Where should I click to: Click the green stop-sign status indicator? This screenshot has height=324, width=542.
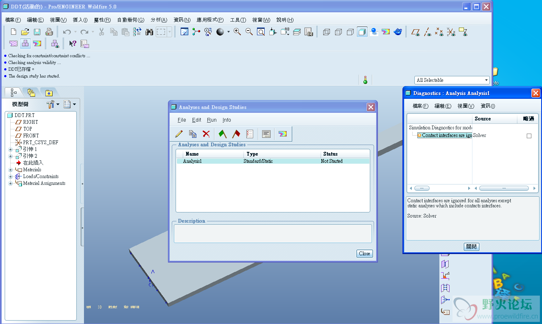tap(365, 80)
